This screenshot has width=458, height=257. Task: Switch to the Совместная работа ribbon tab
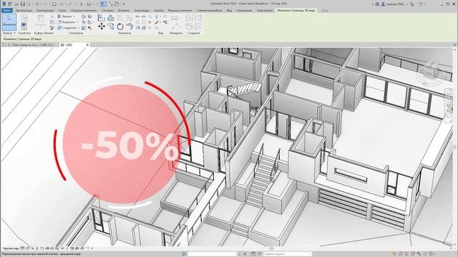click(x=209, y=11)
